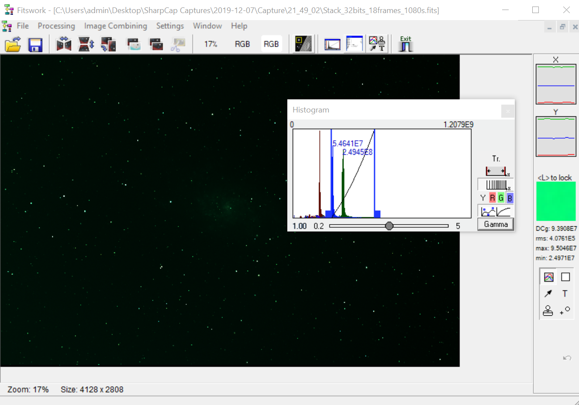
Task: Click the 'max: 9.5046E7' value
Action: coord(556,248)
